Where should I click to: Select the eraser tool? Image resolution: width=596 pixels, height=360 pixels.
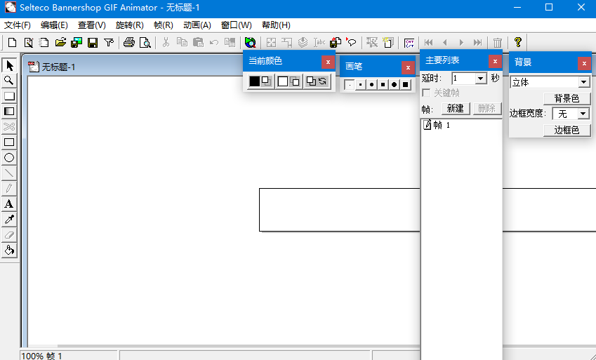9,234
